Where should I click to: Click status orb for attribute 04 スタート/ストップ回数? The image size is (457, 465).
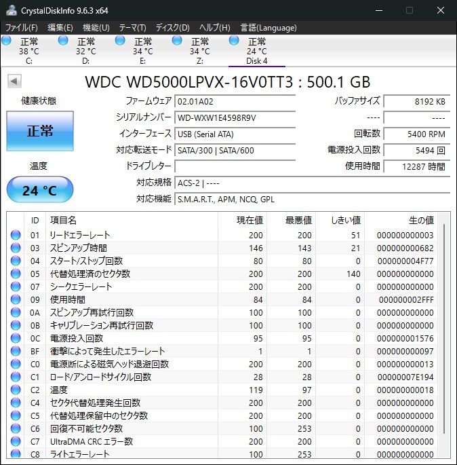click(16, 261)
